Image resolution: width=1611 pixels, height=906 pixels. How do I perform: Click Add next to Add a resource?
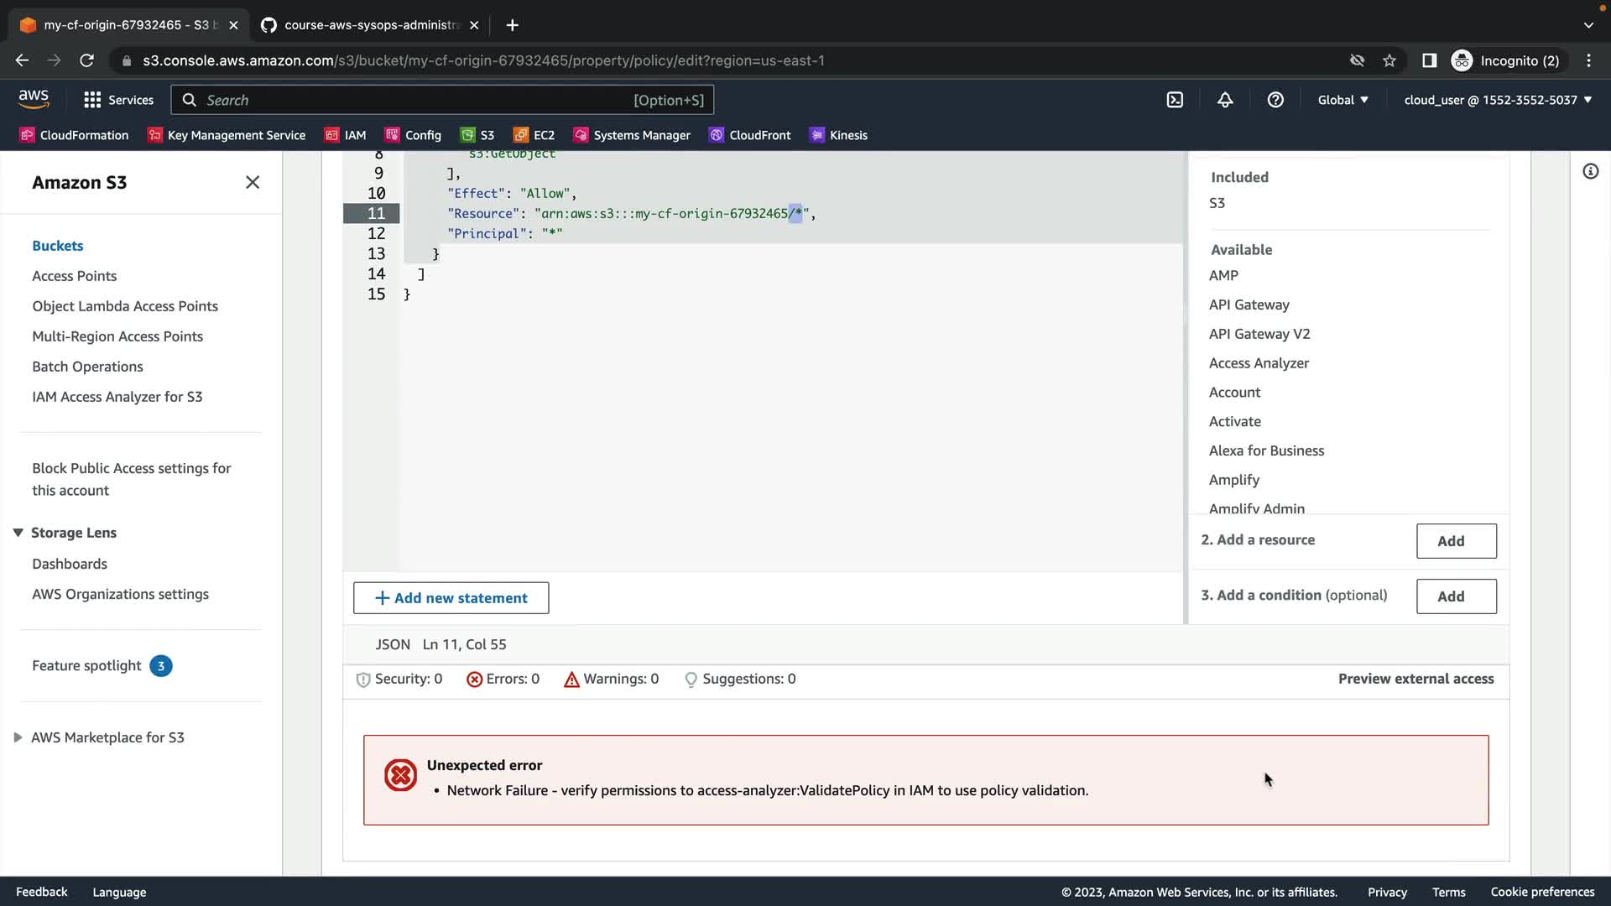[1456, 541]
